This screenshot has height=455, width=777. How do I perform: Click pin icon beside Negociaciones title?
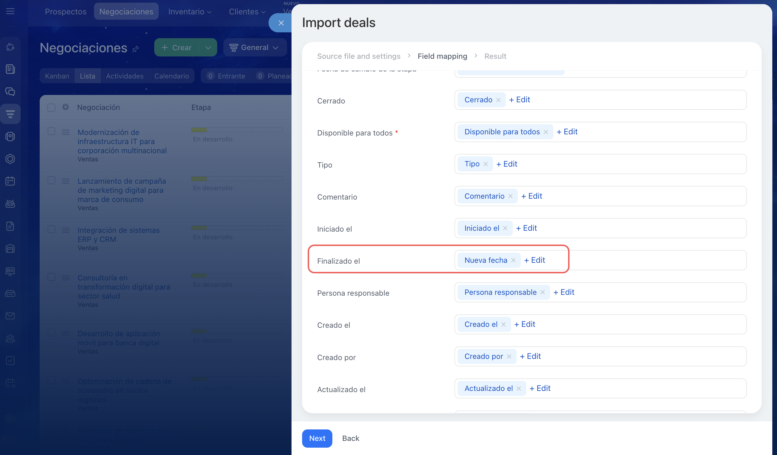(135, 49)
